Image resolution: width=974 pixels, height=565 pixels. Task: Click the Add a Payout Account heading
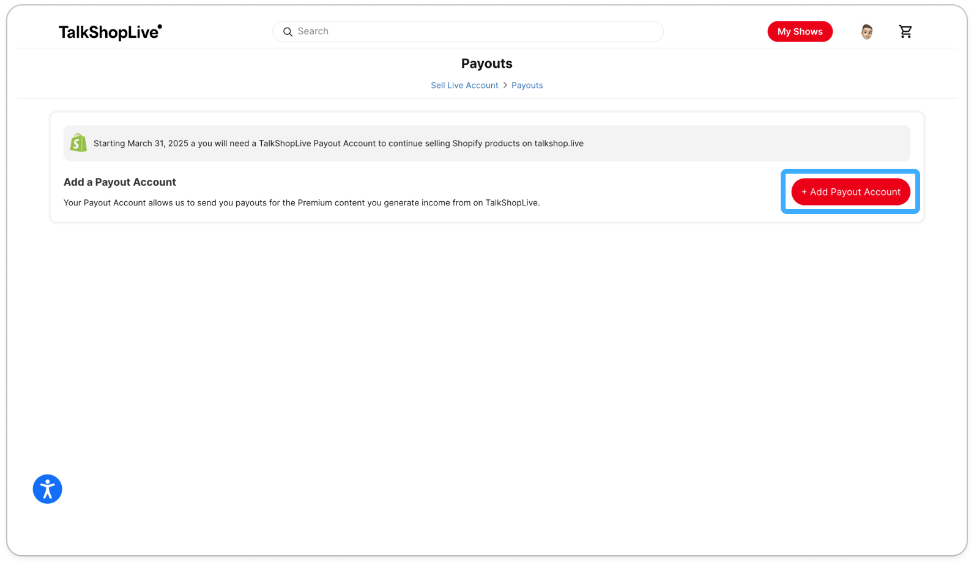click(x=120, y=182)
